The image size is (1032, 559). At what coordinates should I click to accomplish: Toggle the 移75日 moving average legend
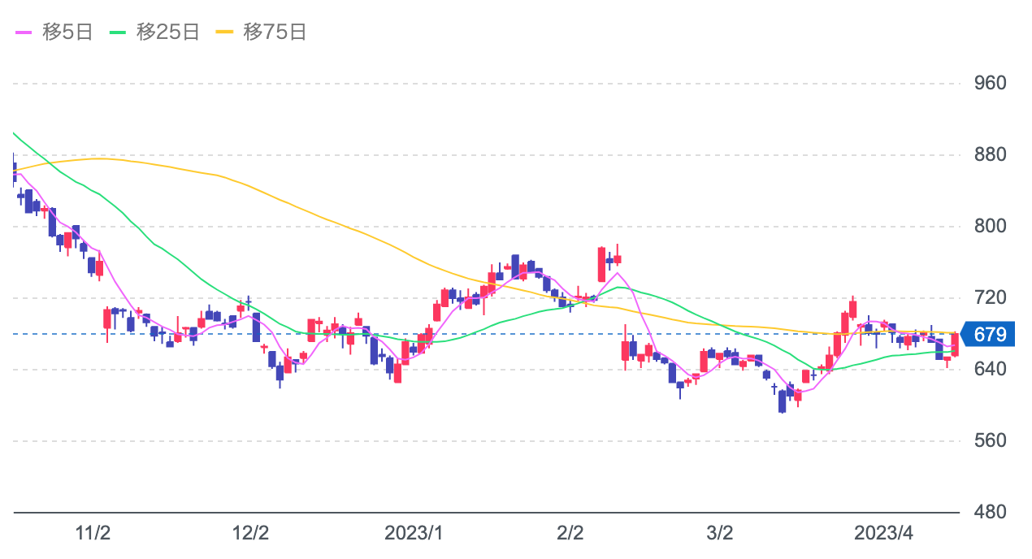pos(261,32)
